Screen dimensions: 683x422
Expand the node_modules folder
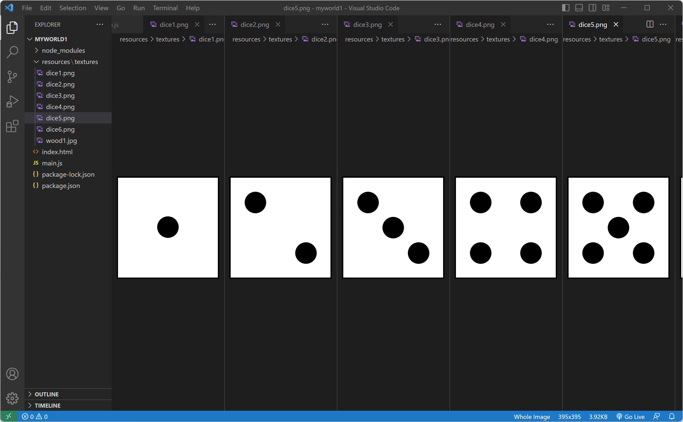click(x=63, y=50)
